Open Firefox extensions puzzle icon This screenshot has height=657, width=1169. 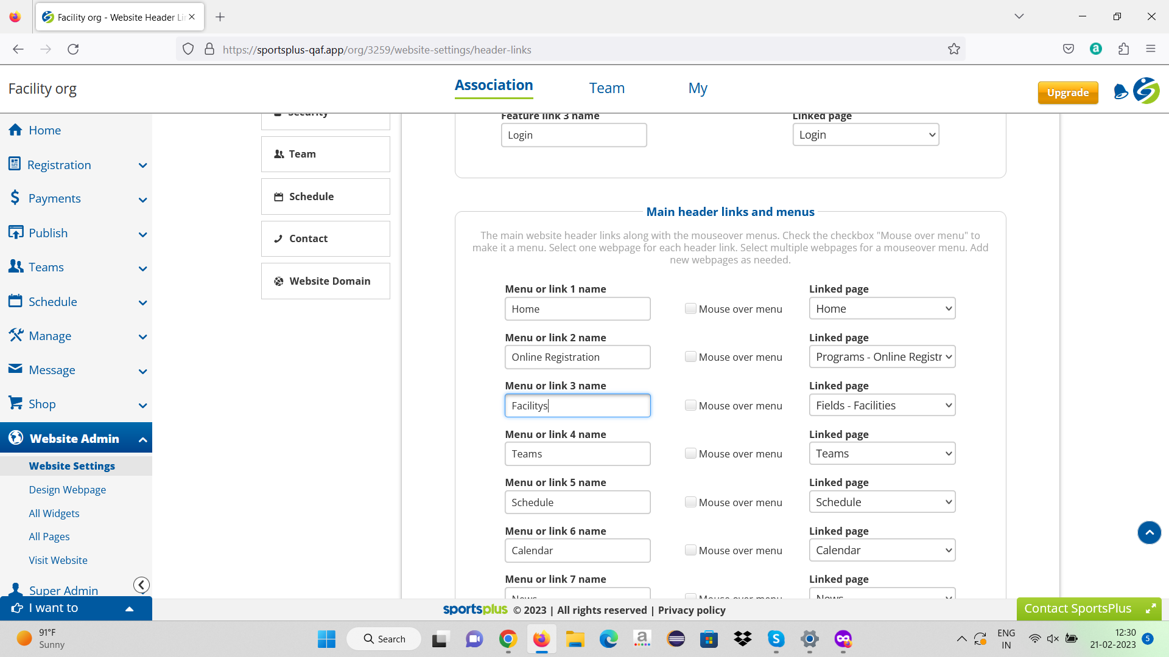[x=1123, y=49]
